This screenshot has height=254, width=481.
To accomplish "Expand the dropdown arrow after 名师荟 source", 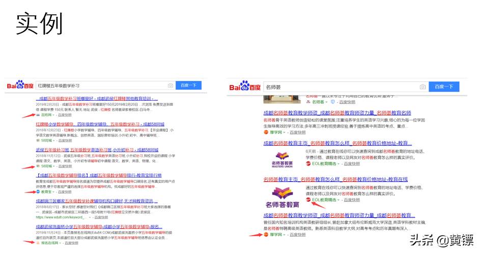I will coord(327,102).
